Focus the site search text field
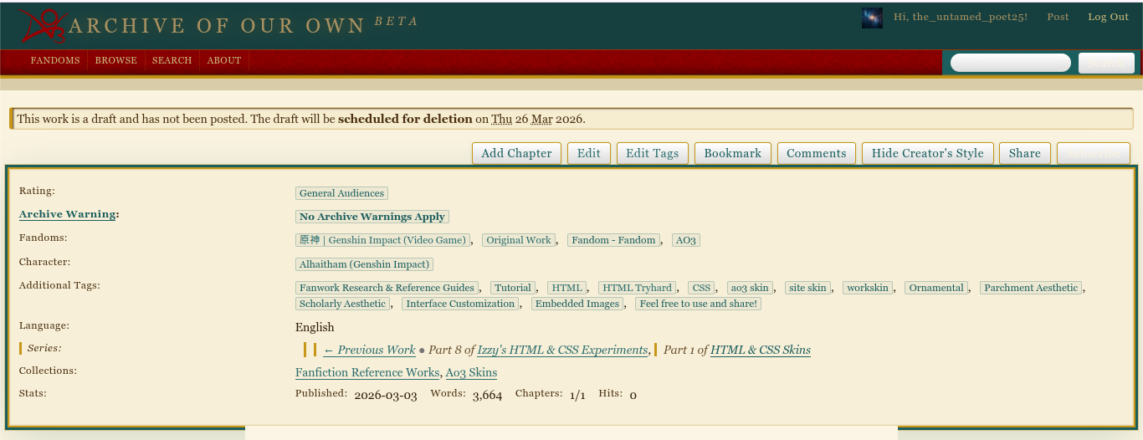The image size is (1143, 440). click(x=1010, y=64)
